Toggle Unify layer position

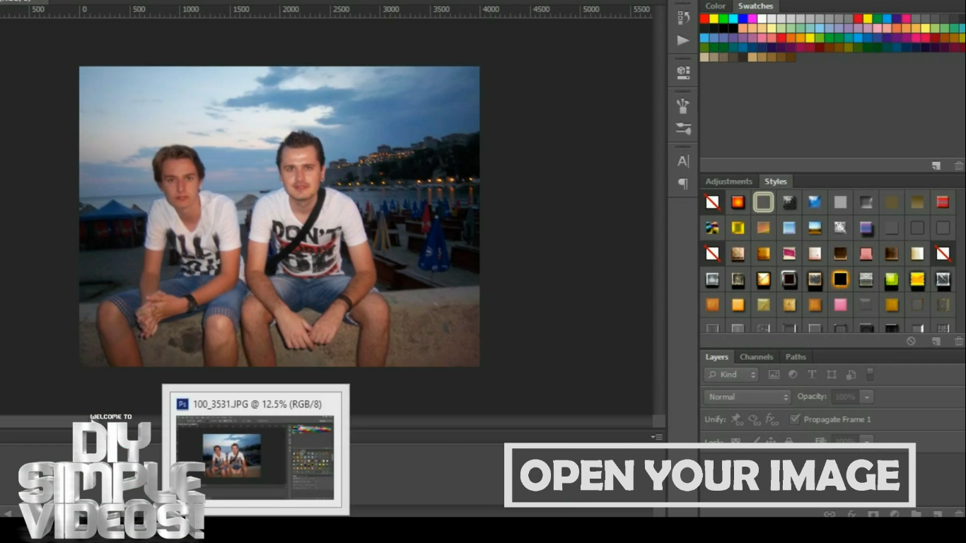(x=738, y=419)
